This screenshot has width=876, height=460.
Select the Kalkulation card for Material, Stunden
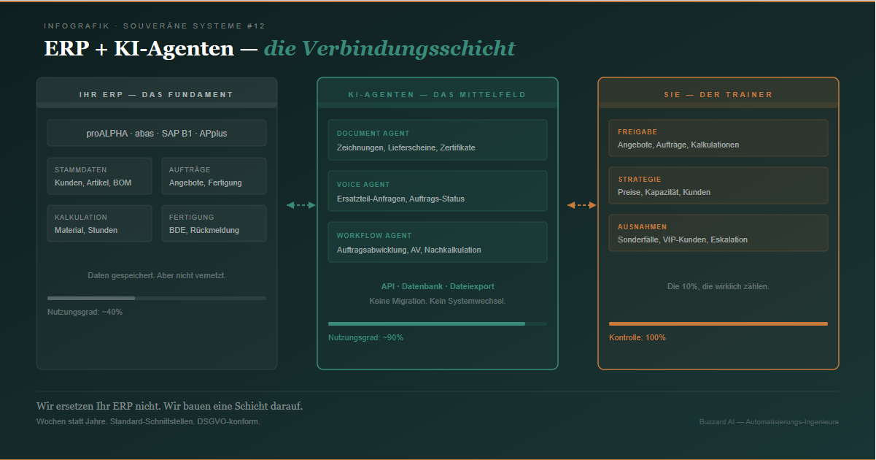[x=99, y=223]
